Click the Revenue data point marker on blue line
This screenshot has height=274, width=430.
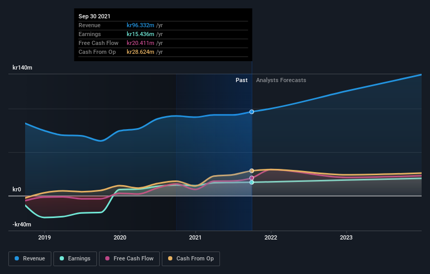coord(251,112)
